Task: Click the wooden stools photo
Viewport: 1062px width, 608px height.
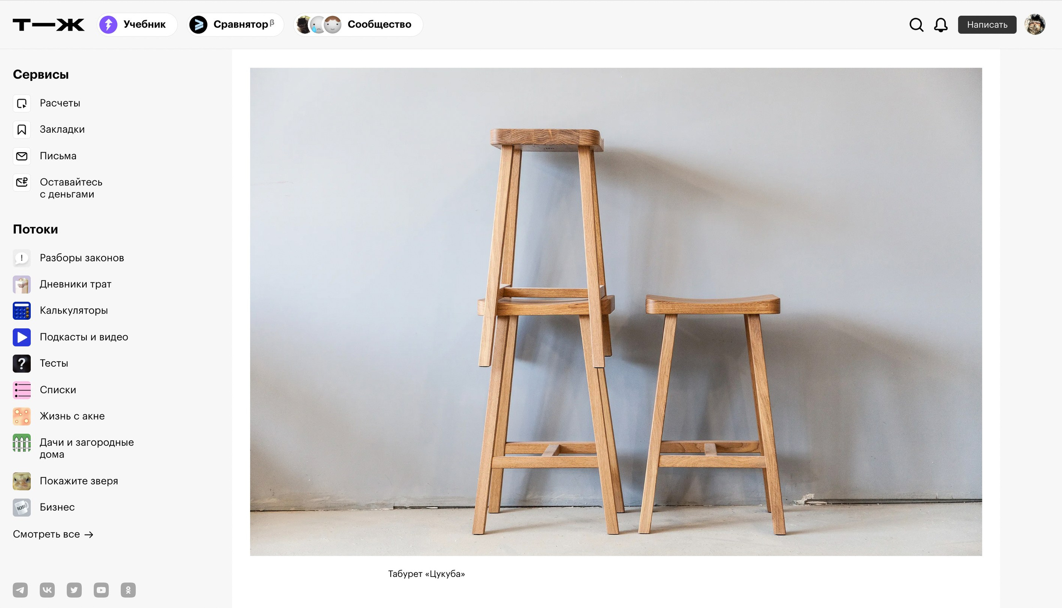Action: 616,311
